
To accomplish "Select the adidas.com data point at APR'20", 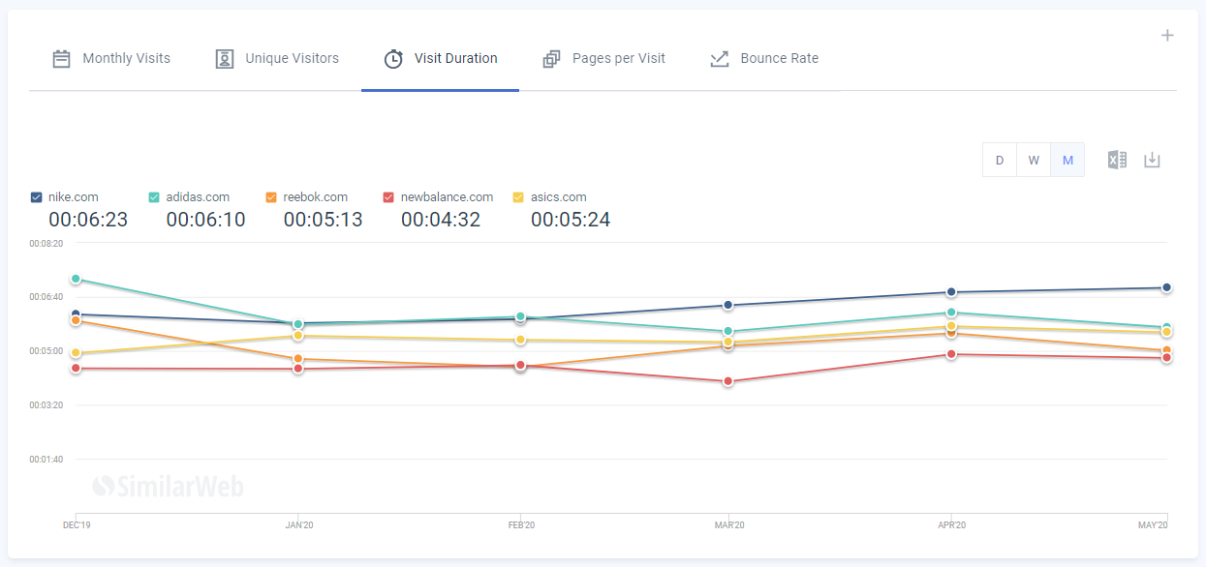I will 951,313.
